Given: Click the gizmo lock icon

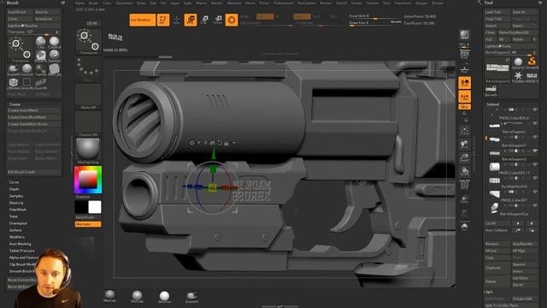Looking at the screenshot, I should (226, 143).
